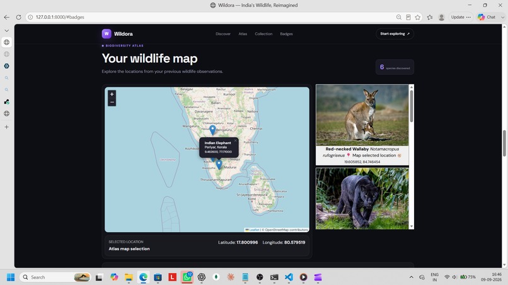This screenshot has height=285, width=508.
Task: Open the Discover nav link
Action: [x=223, y=33]
